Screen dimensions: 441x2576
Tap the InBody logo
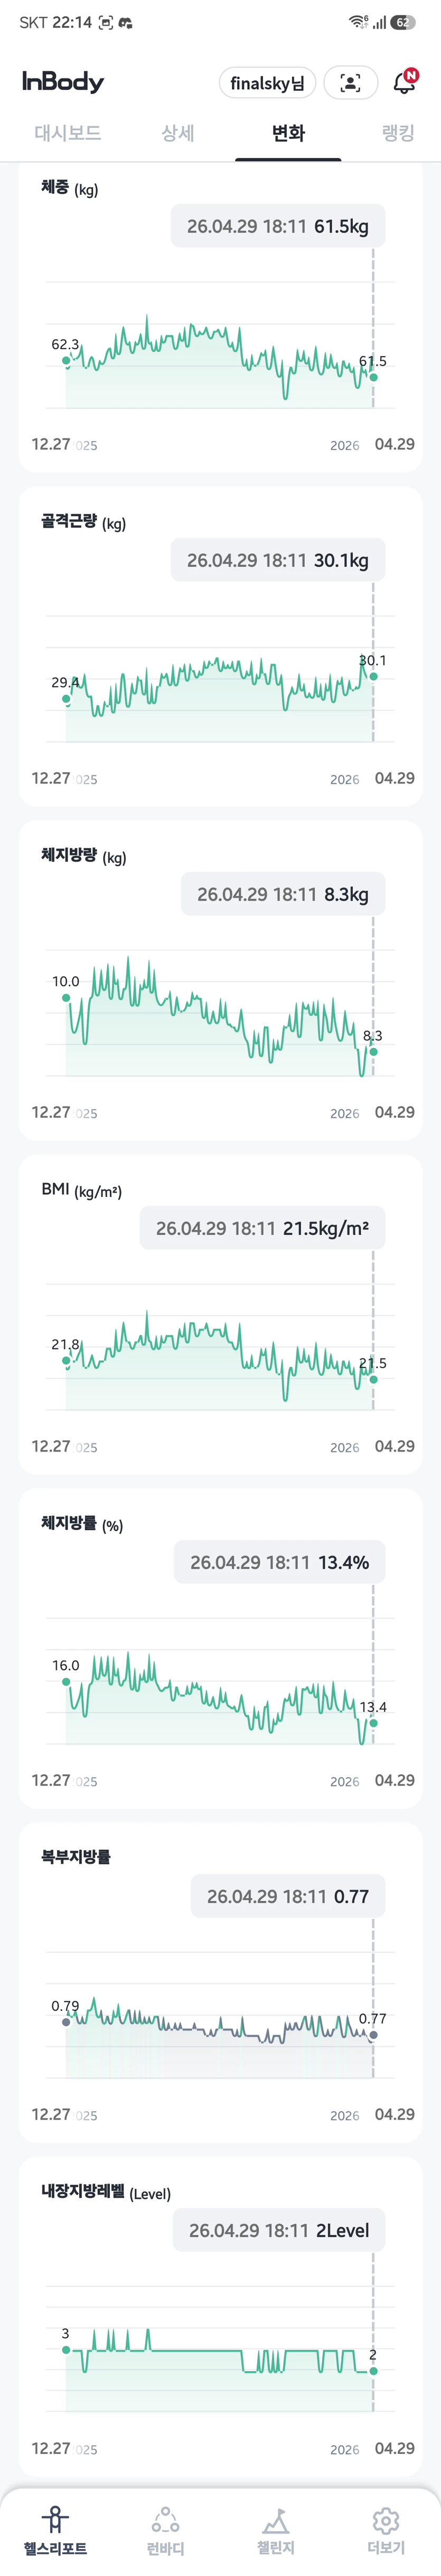coord(63,82)
